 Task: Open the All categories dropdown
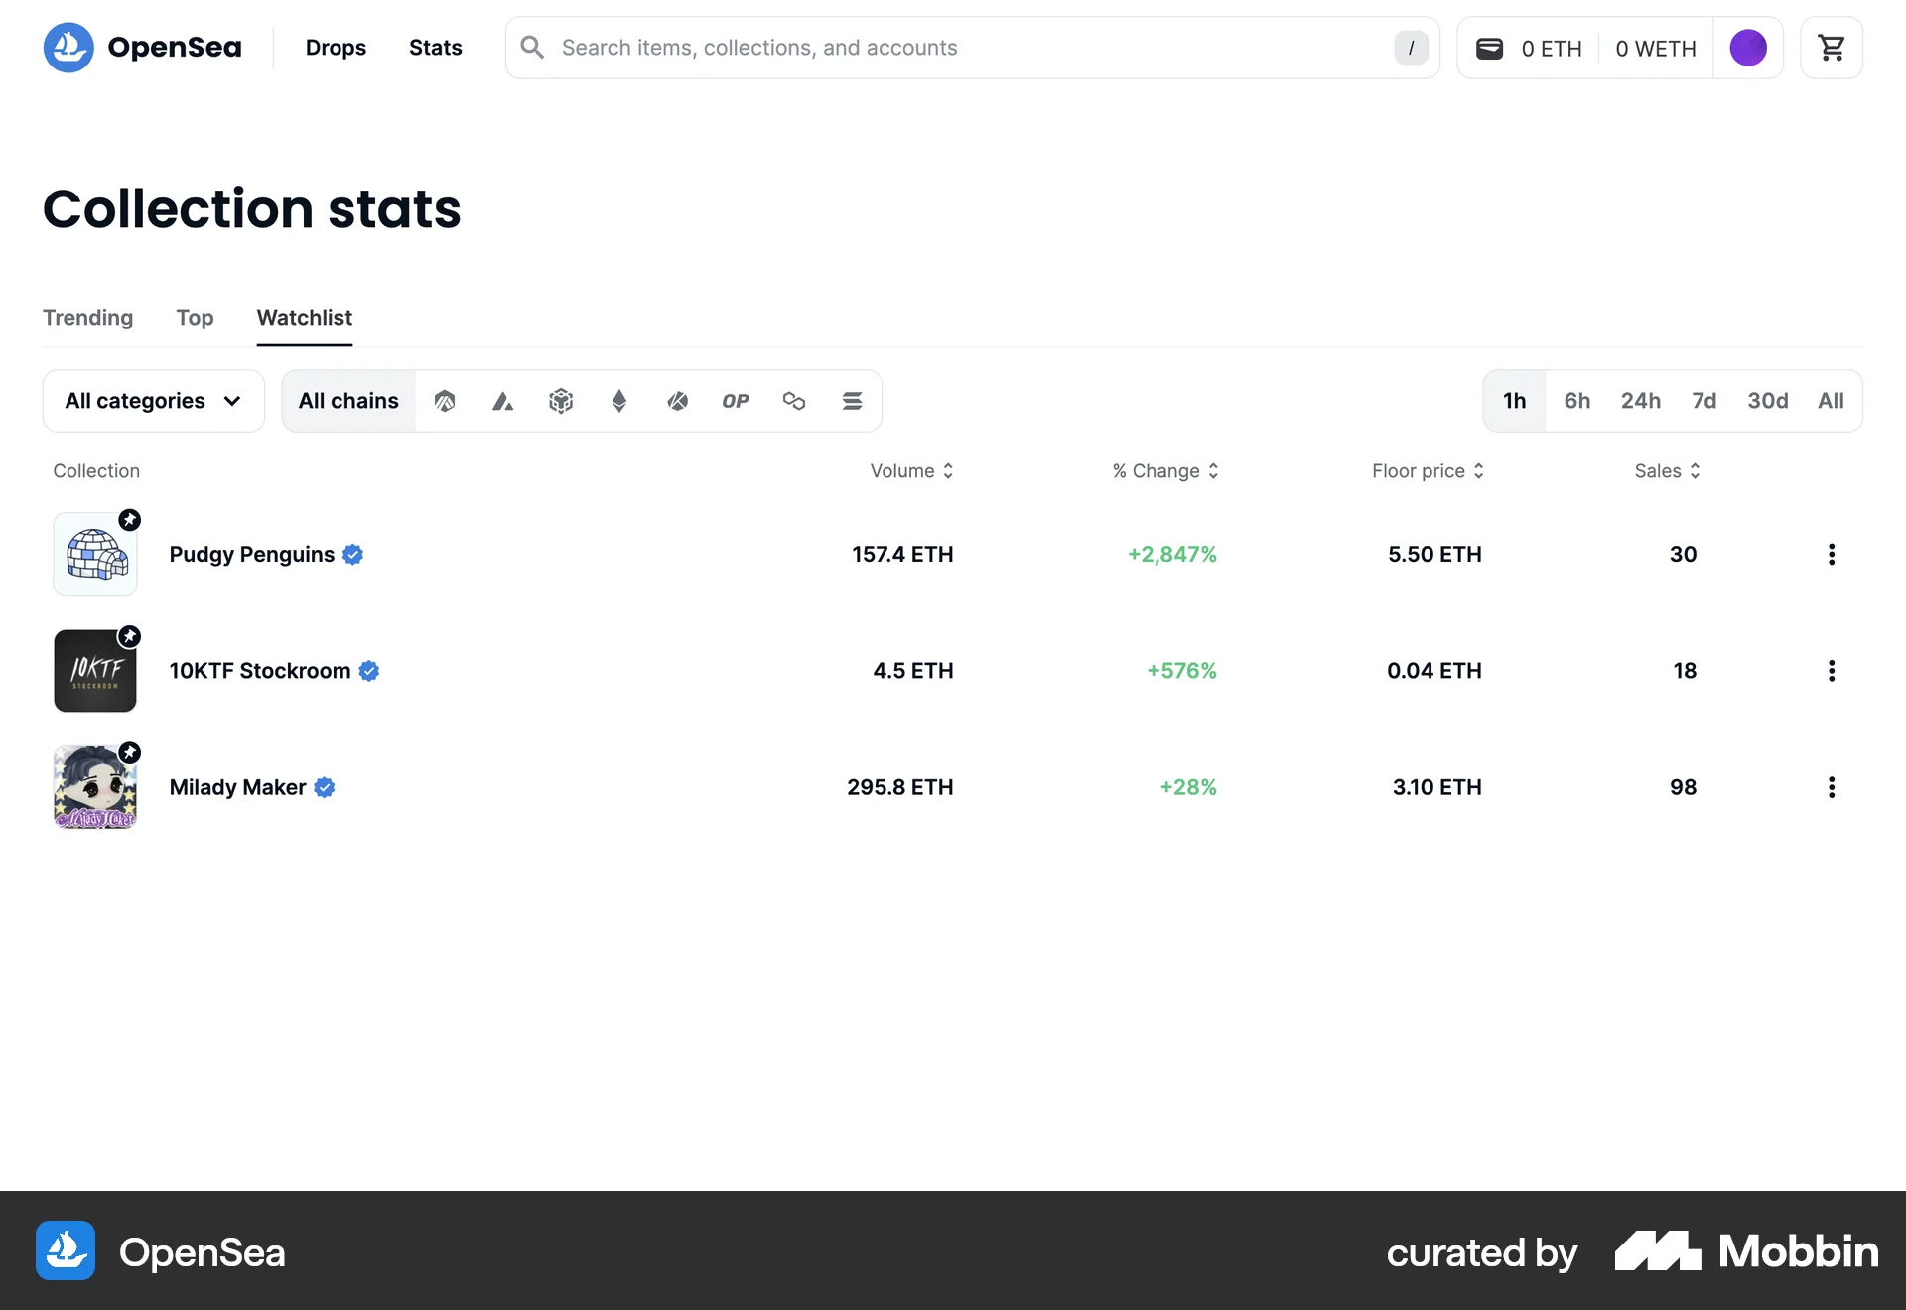153,401
